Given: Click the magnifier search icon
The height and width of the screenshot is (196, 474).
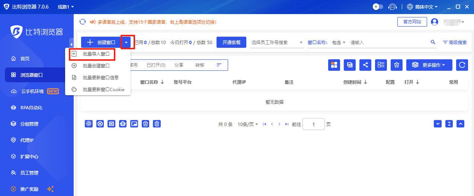Looking at the screenshot, I should click(x=433, y=42).
